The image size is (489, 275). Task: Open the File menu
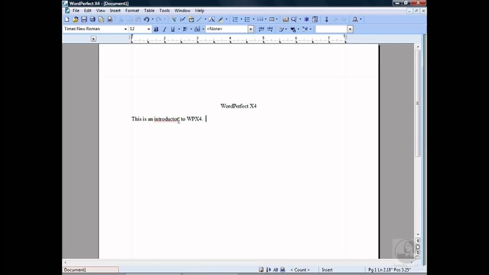click(x=76, y=11)
